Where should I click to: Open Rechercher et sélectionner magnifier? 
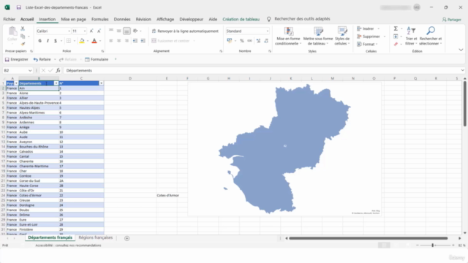(431, 36)
